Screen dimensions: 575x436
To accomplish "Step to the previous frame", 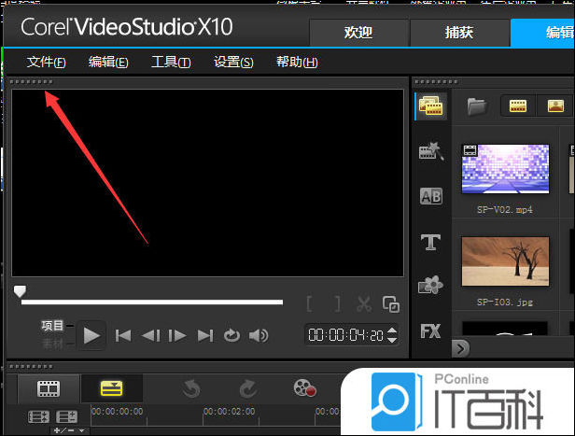I will 150,335.
